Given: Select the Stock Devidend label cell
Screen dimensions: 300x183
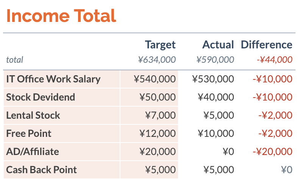Looking at the screenshot, I should click(x=62, y=97).
